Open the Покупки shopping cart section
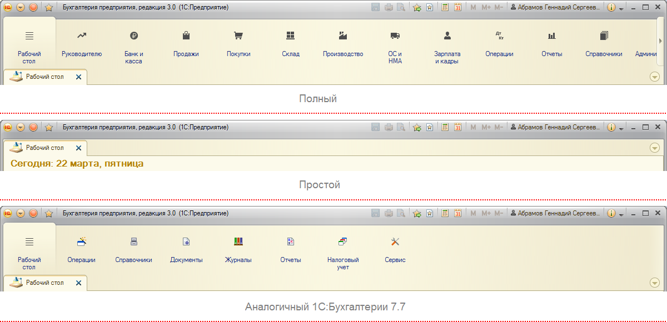Image resolution: width=667 pixels, height=322 pixels. tap(238, 44)
